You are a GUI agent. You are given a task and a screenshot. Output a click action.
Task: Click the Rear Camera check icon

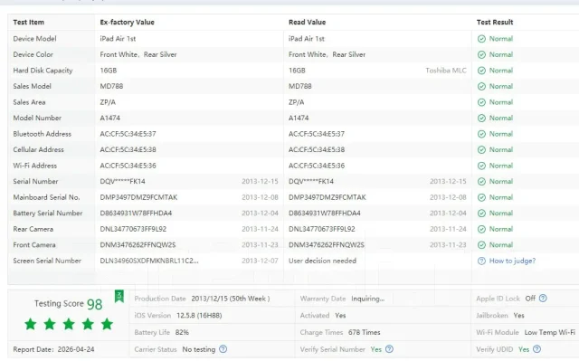481,229
